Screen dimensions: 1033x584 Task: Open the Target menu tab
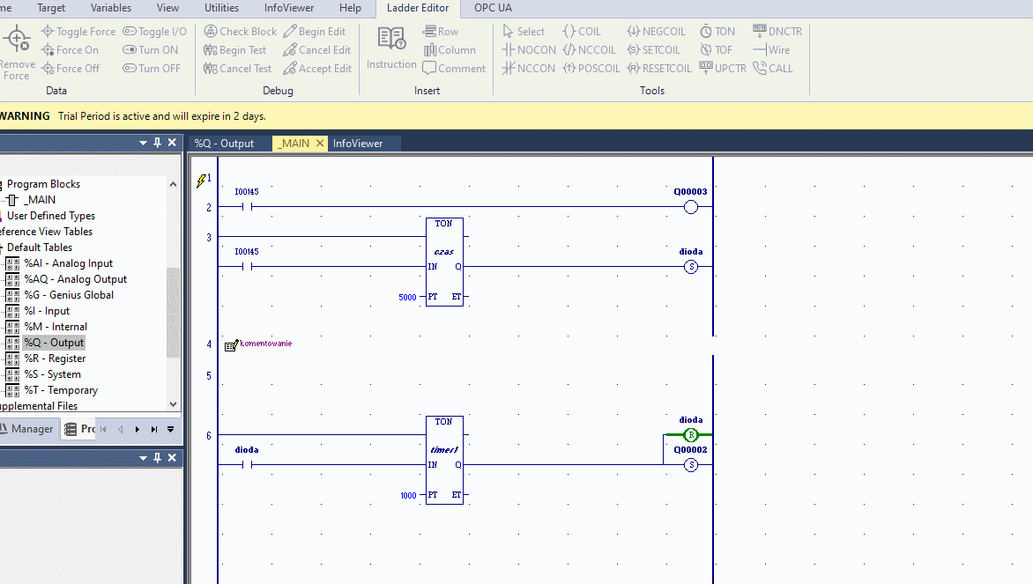[x=51, y=8]
